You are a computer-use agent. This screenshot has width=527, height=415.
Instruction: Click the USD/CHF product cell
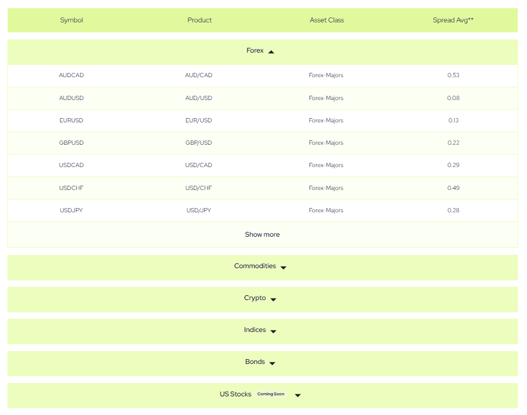198,188
